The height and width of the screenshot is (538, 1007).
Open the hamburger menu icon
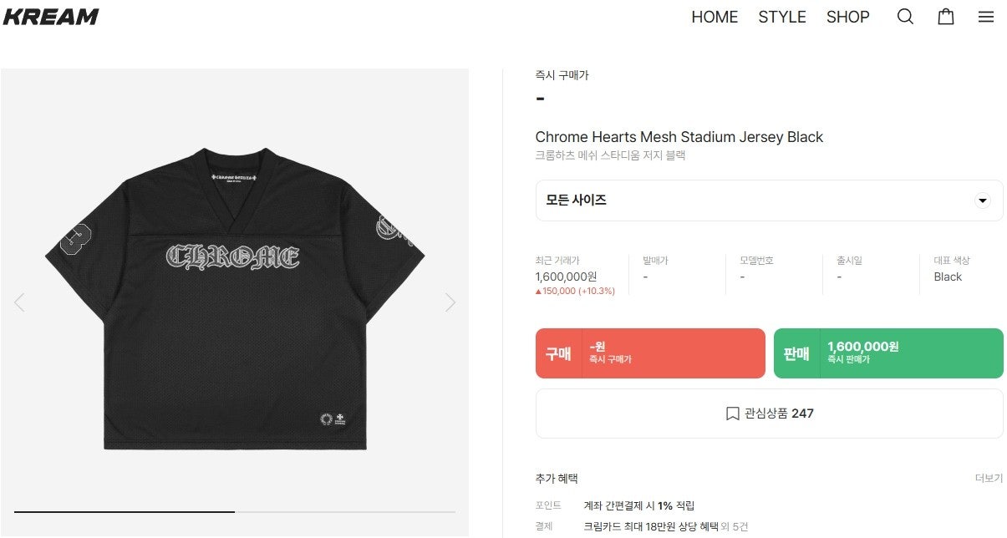click(986, 16)
